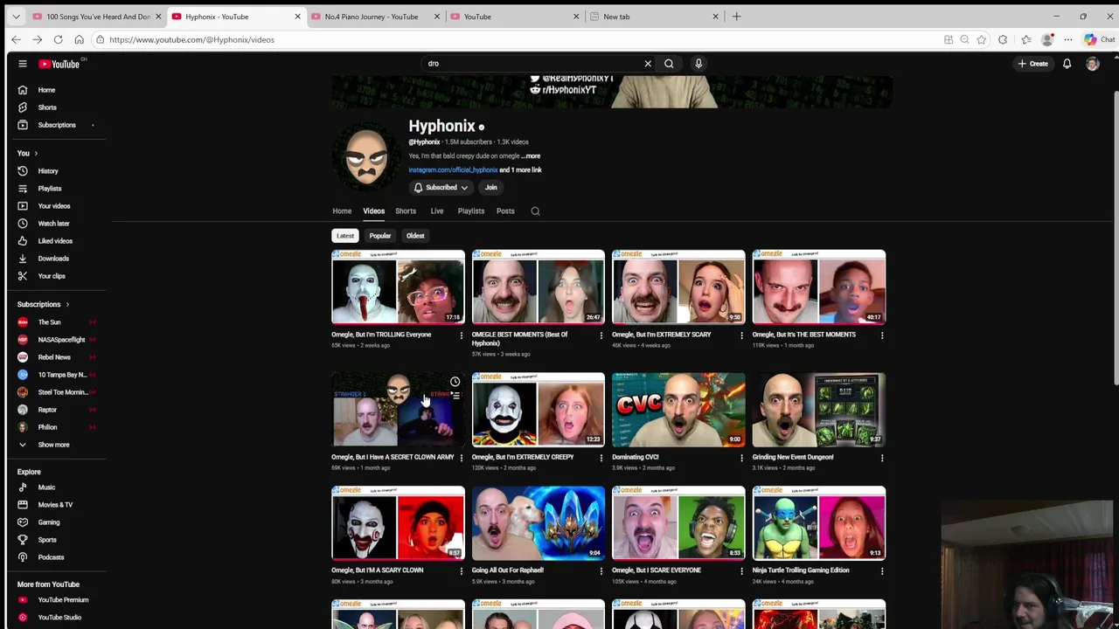Screen dimensions: 1119x629
Task: Open options menu for Dominating CVC video
Action: 741,458
